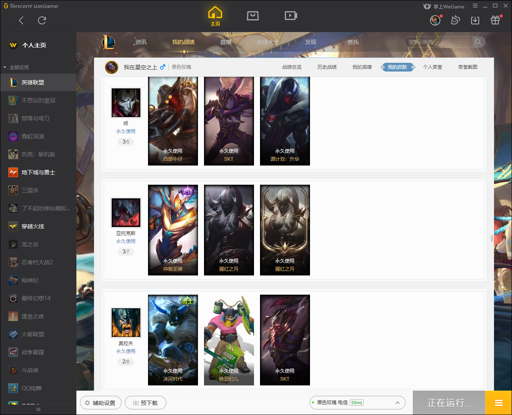512x415 pixels.
Task: Open the 奥拉夫 champion portrait
Action: tap(126, 323)
